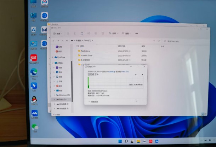Cancel the file copy with the X button
The width and height of the screenshot is (216, 147).
142,74
